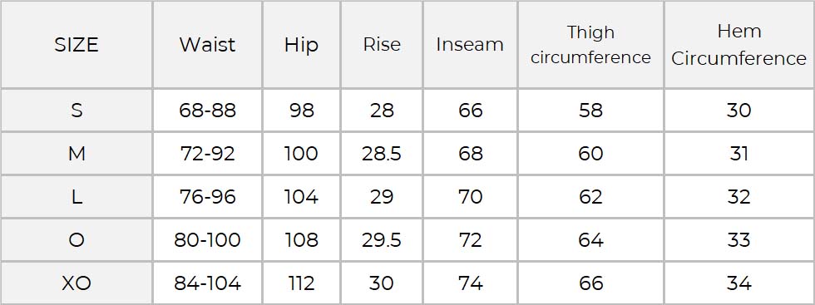Select the Thigh circumference header
Screen dimensions: 815x305
[590, 45]
